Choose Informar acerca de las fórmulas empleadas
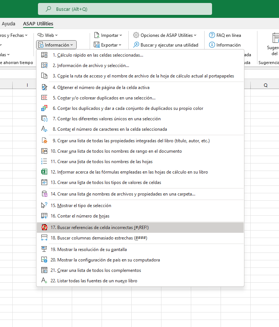279x327 pixels. click(x=140, y=172)
